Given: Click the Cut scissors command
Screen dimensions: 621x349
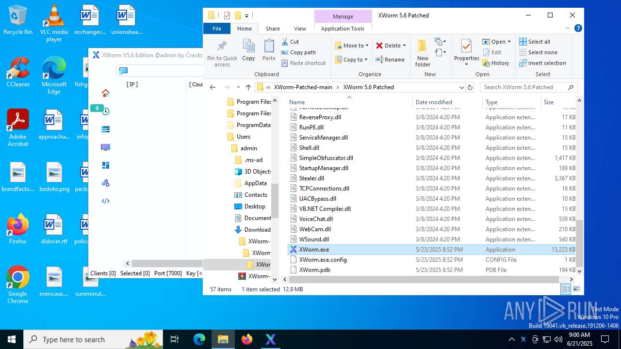Looking at the screenshot, I should 290,42.
